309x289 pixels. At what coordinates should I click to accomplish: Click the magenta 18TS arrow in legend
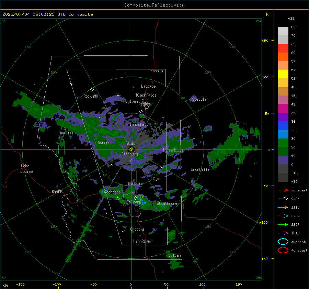pyautogui.click(x=283, y=233)
